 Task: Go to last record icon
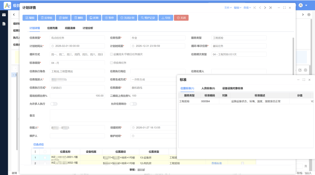(270, 8)
